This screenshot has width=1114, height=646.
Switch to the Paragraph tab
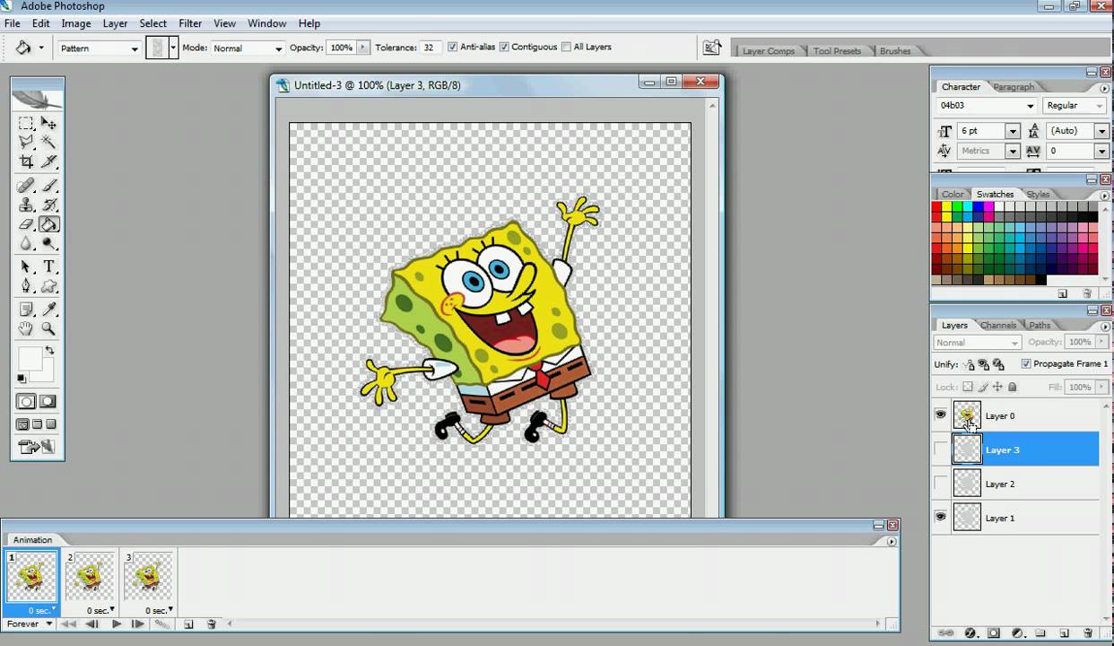point(1014,87)
